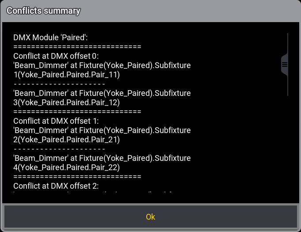Click the Ok button
The width and height of the screenshot is (301, 232).
coord(150,217)
